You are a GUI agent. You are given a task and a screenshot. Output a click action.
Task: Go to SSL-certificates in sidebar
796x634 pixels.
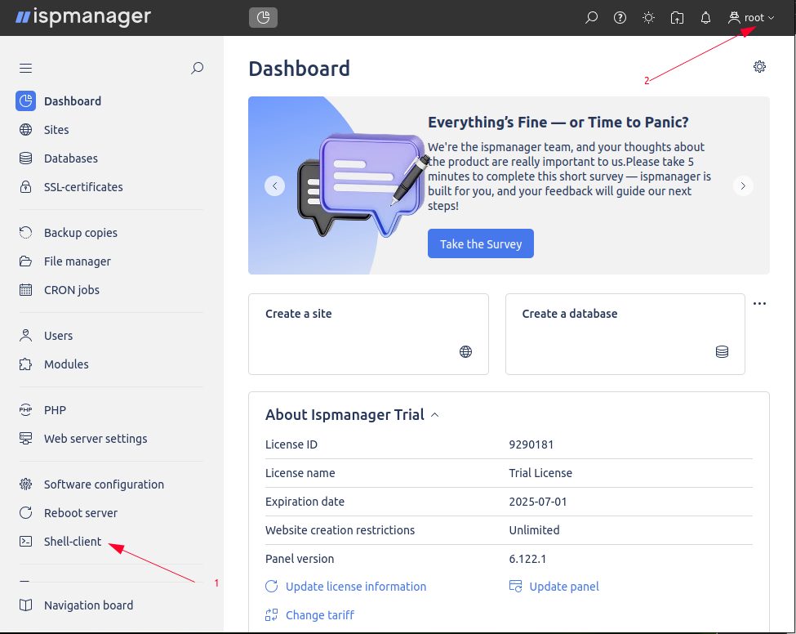83,187
